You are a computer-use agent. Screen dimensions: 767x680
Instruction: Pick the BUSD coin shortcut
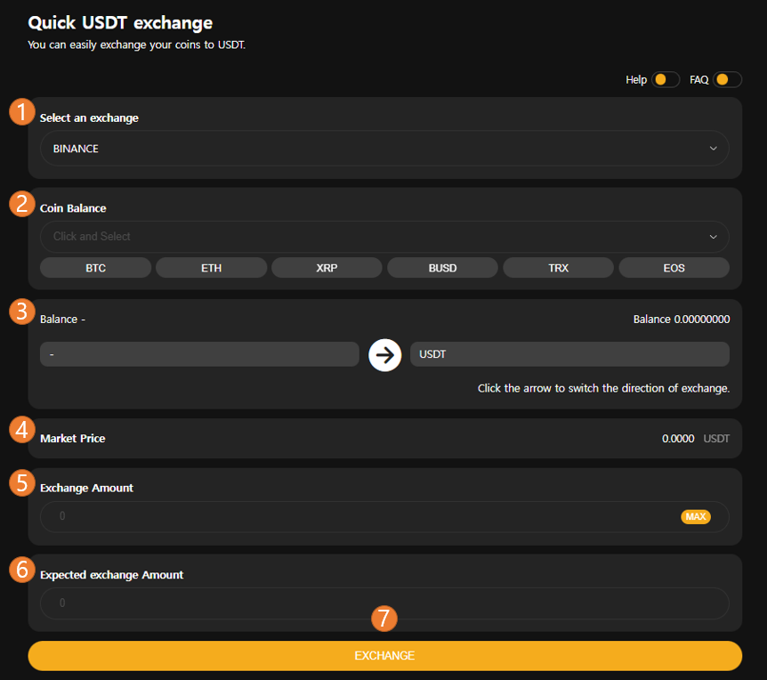point(442,268)
